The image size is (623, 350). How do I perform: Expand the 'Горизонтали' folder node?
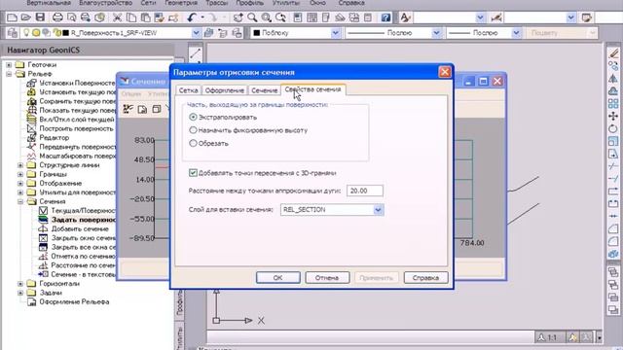(20, 284)
